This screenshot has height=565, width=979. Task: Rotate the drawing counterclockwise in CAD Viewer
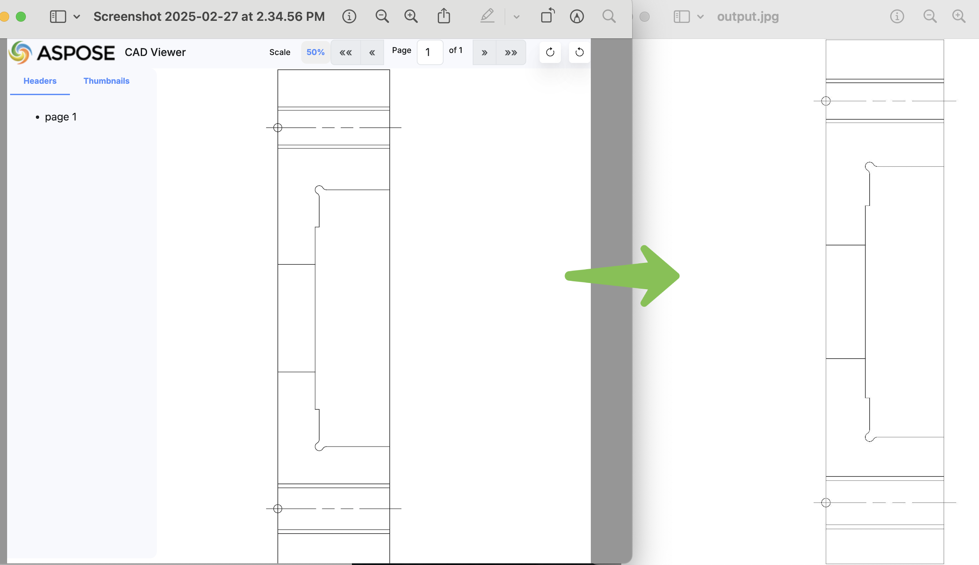[x=579, y=52]
